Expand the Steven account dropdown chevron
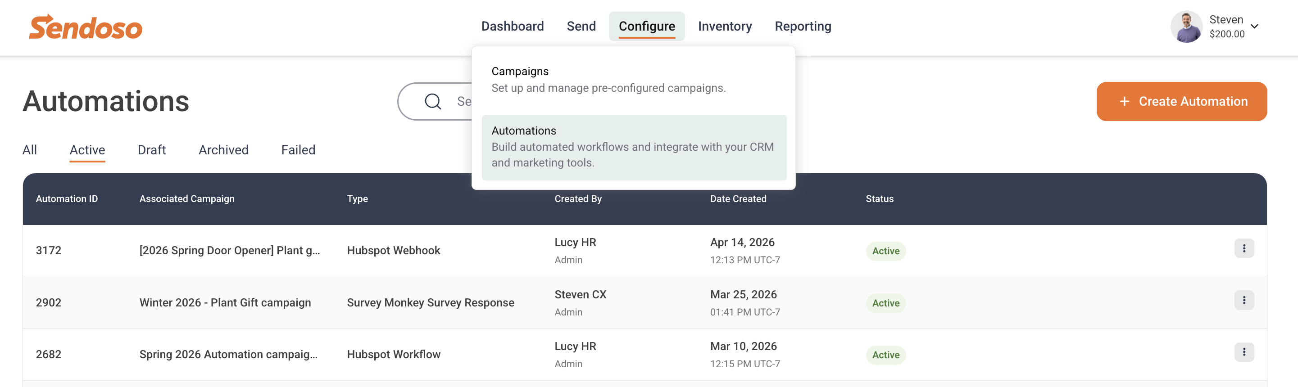 1255,26
